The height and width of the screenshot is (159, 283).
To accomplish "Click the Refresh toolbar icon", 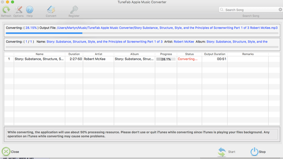I will coord(6,9).
